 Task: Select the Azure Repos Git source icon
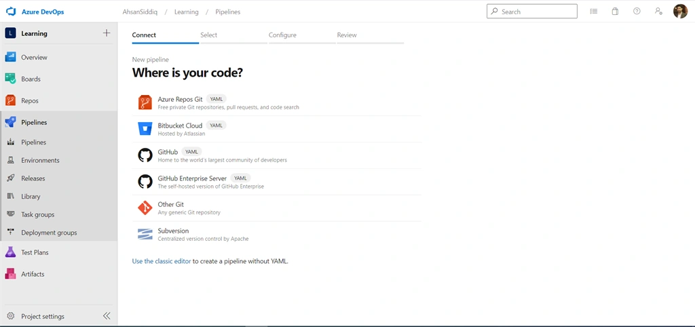145,103
